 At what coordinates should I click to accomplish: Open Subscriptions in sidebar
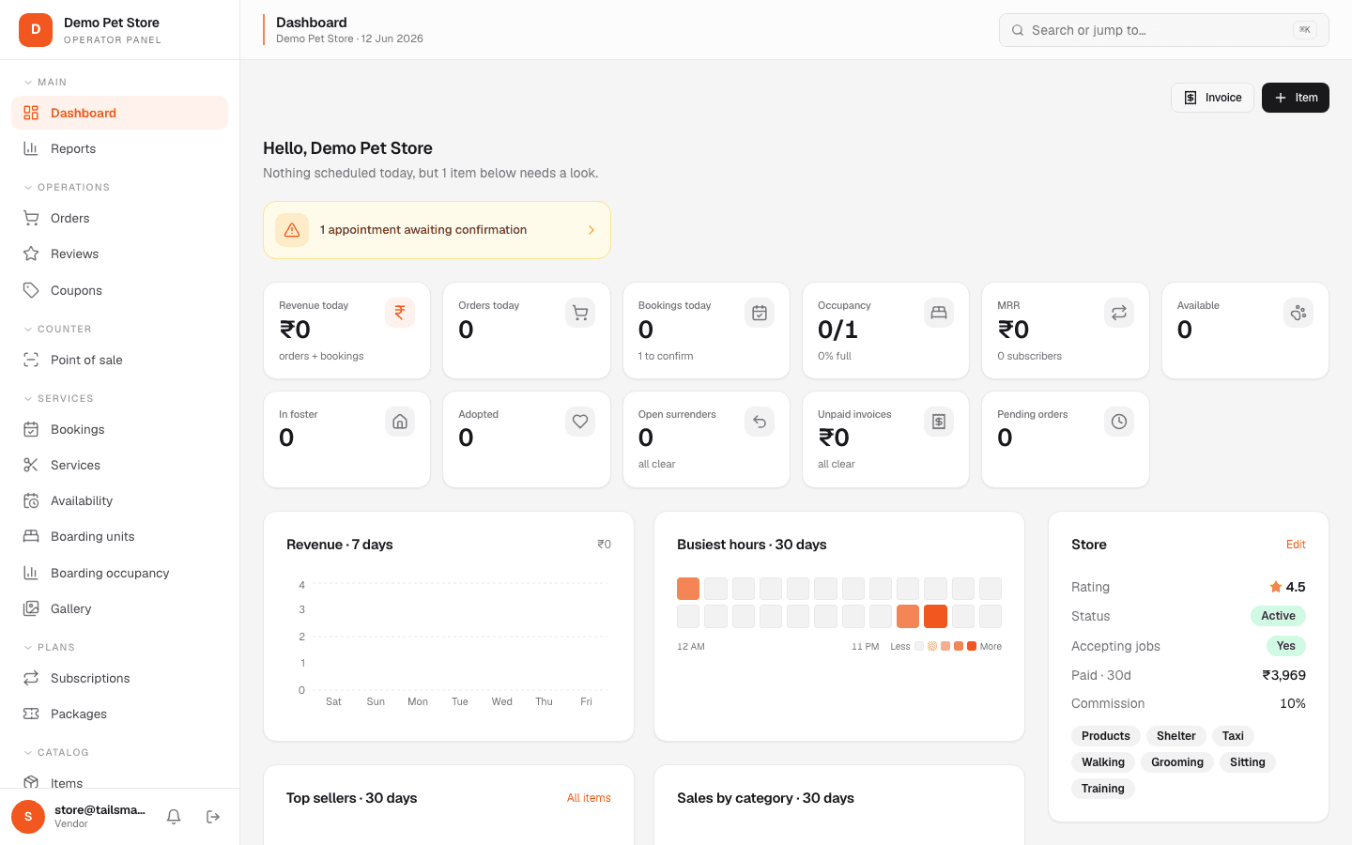(119, 678)
